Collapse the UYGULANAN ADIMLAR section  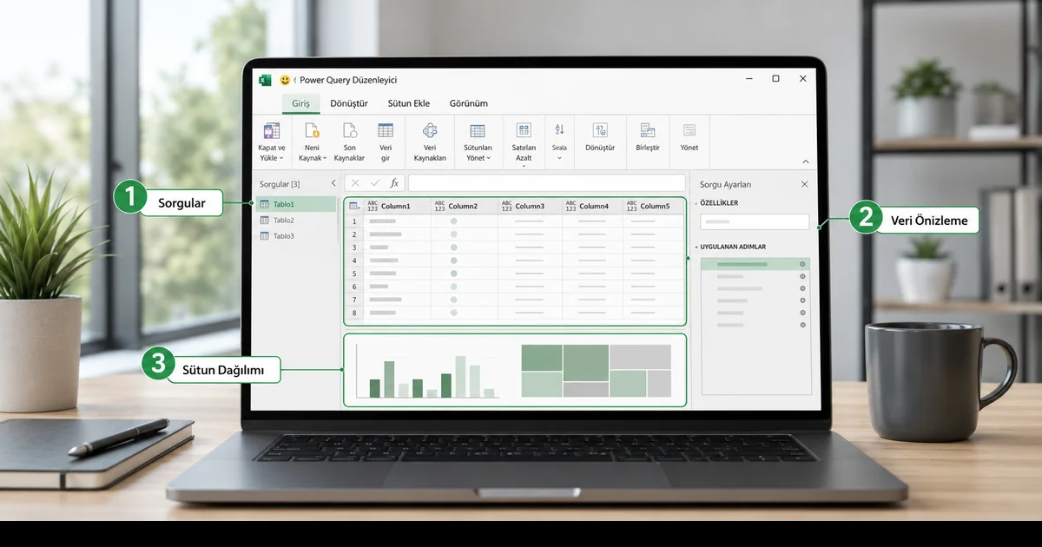coord(696,247)
